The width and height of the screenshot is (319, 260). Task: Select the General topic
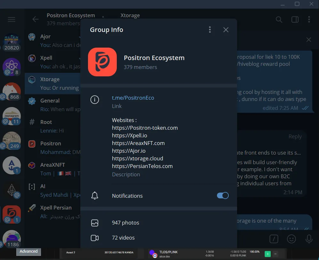point(52,105)
